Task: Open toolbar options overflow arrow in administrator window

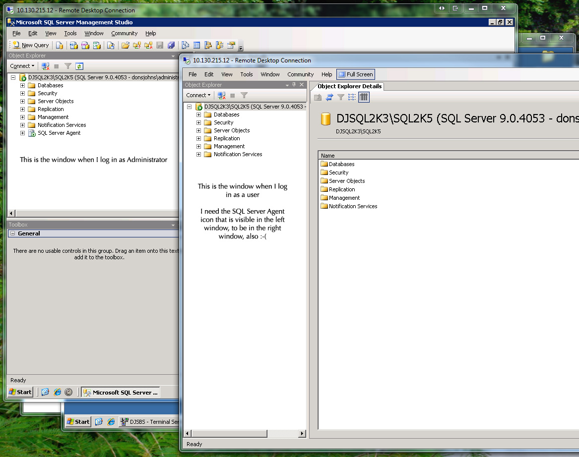Action: tap(241, 47)
